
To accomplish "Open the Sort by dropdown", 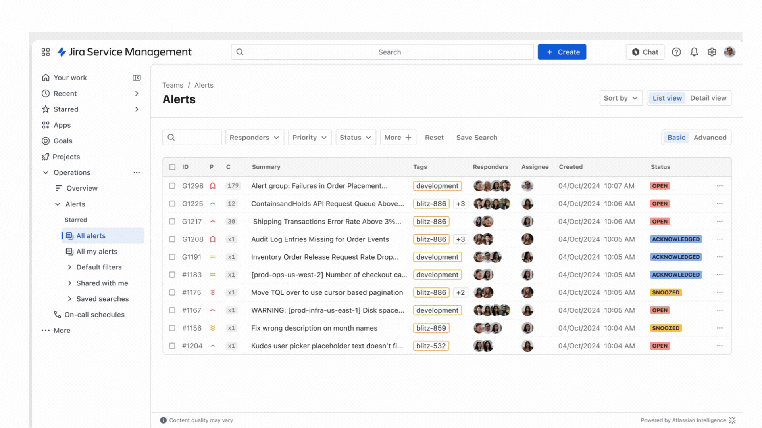I will 620,98.
